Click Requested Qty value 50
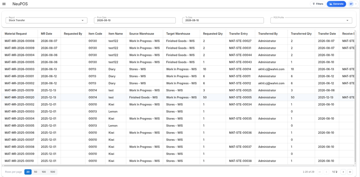The height and width of the screenshot is (177, 360). (205, 97)
